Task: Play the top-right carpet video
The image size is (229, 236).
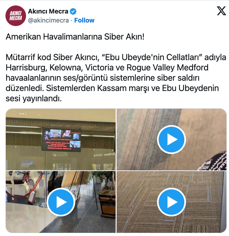Action: 172,139
